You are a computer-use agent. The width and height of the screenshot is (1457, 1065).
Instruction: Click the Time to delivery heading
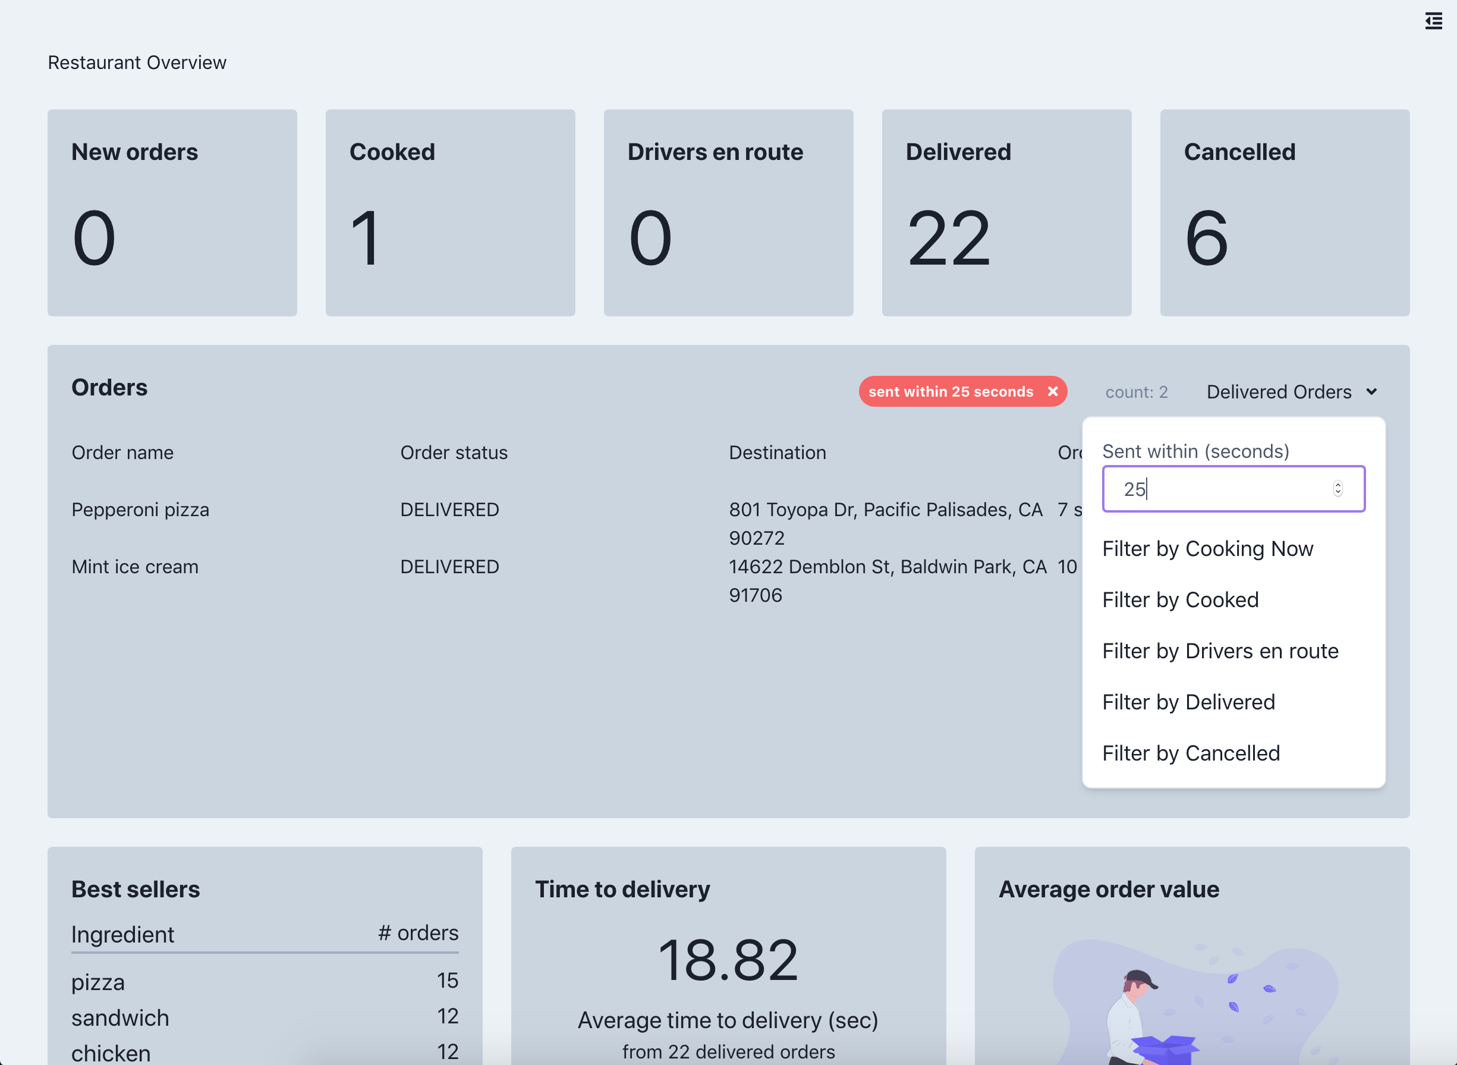click(622, 889)
